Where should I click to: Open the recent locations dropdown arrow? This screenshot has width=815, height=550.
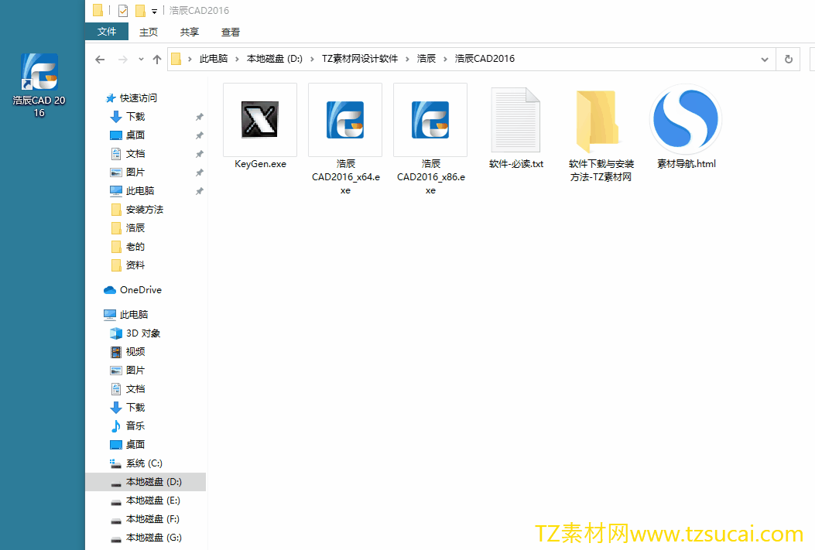141,60
